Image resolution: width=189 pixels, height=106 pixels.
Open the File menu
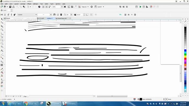[x=2, y=4]
